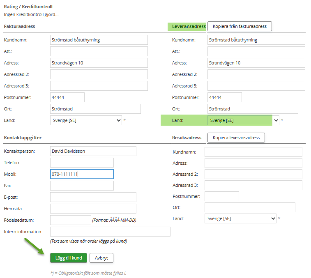Click the Hemsida input field
The width and height of the screenshot is (311, 278).
point(93,209)
